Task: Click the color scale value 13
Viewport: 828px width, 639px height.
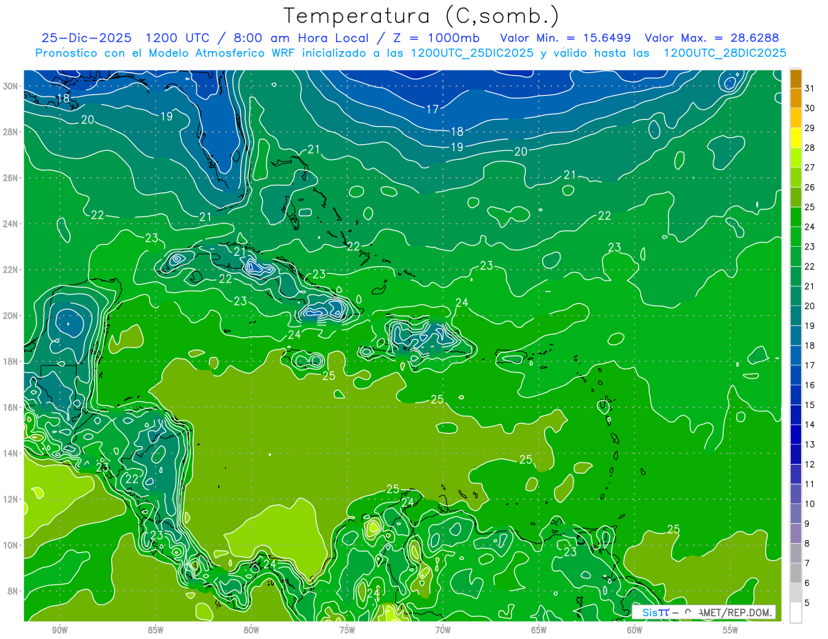Action: (x=810, y=445)
